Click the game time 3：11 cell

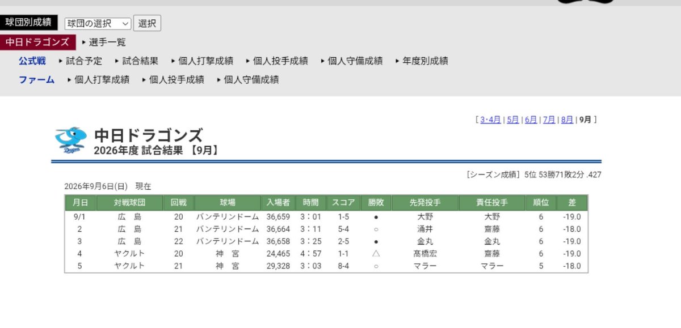click(x=310, y=229)
